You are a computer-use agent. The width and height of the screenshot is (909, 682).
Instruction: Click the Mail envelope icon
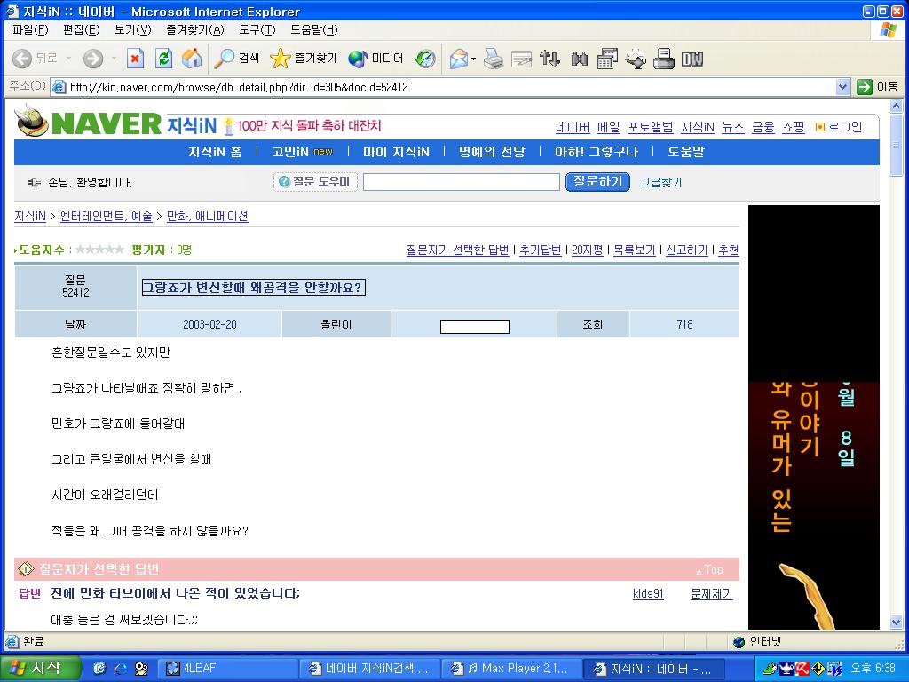point(459,59)
